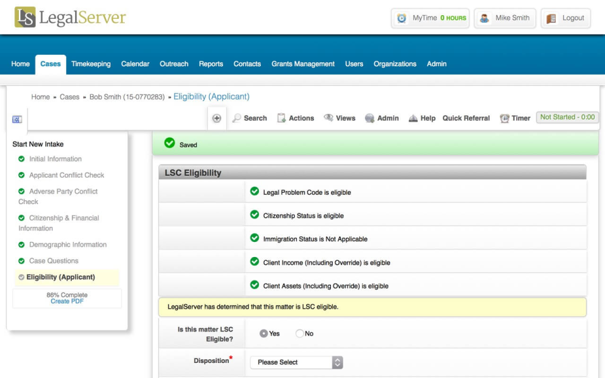
Task: Open the Admin globe icon on the toolbar
Action: tap(369, 118)
